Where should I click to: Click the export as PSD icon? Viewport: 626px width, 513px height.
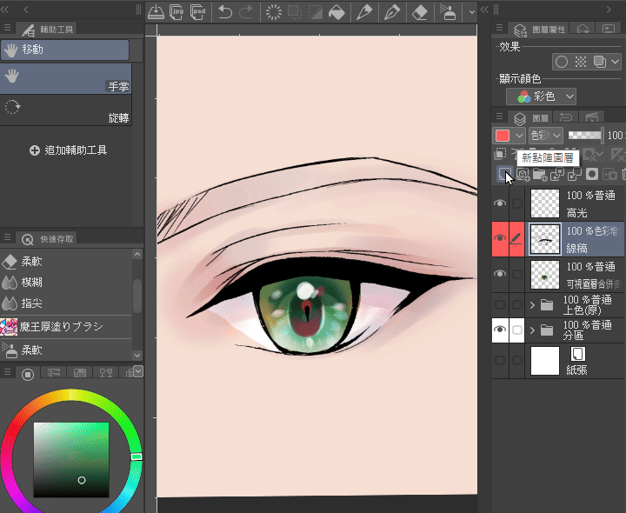(x=199, y=12)
